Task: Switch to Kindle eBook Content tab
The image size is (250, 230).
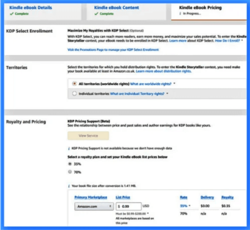Action: coord(117,7)
